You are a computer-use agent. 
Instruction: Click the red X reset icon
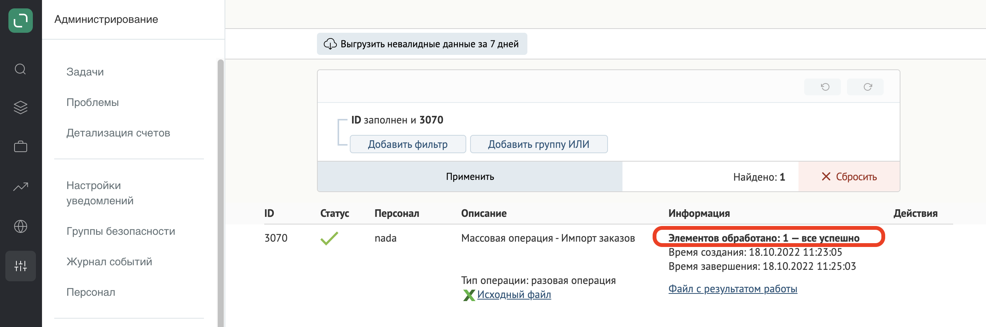[826, 176]
